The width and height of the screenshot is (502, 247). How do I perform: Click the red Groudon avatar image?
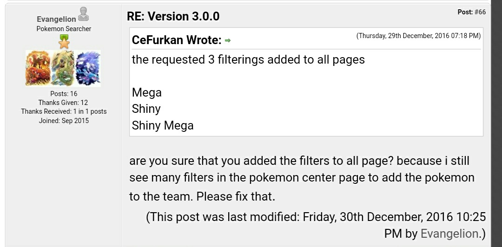pos(38,68)
